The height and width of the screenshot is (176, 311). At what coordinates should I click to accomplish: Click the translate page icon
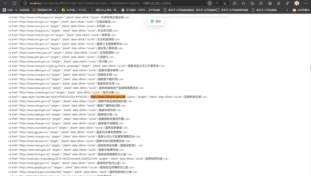click(x=210, y=3)
